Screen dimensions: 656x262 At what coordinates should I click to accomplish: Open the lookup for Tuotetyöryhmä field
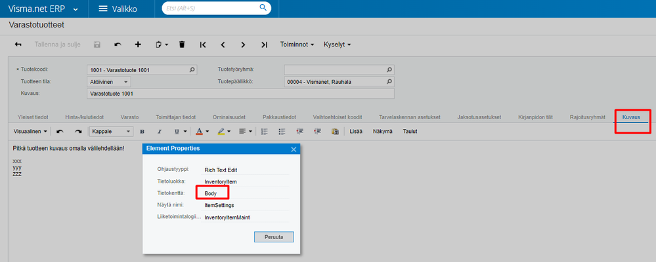tap(389, 70)
